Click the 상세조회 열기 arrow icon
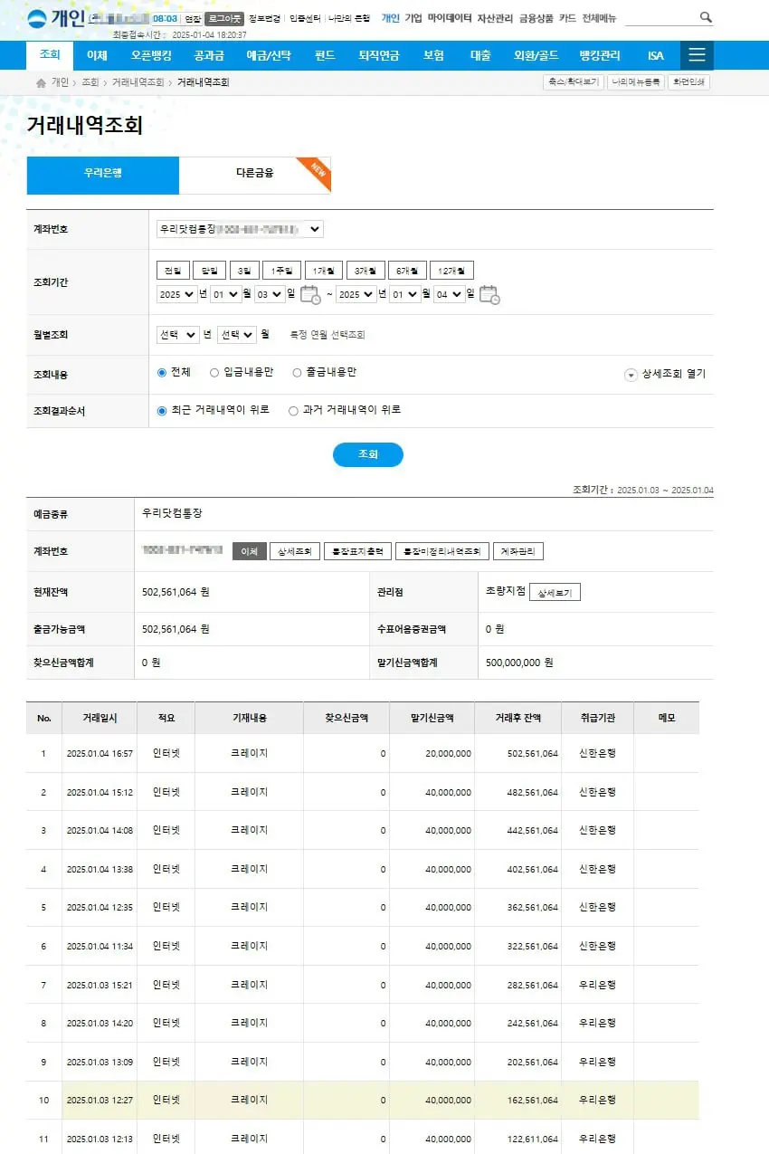Viewport: 769px width, 1154px height. click(x=631, y=375)
